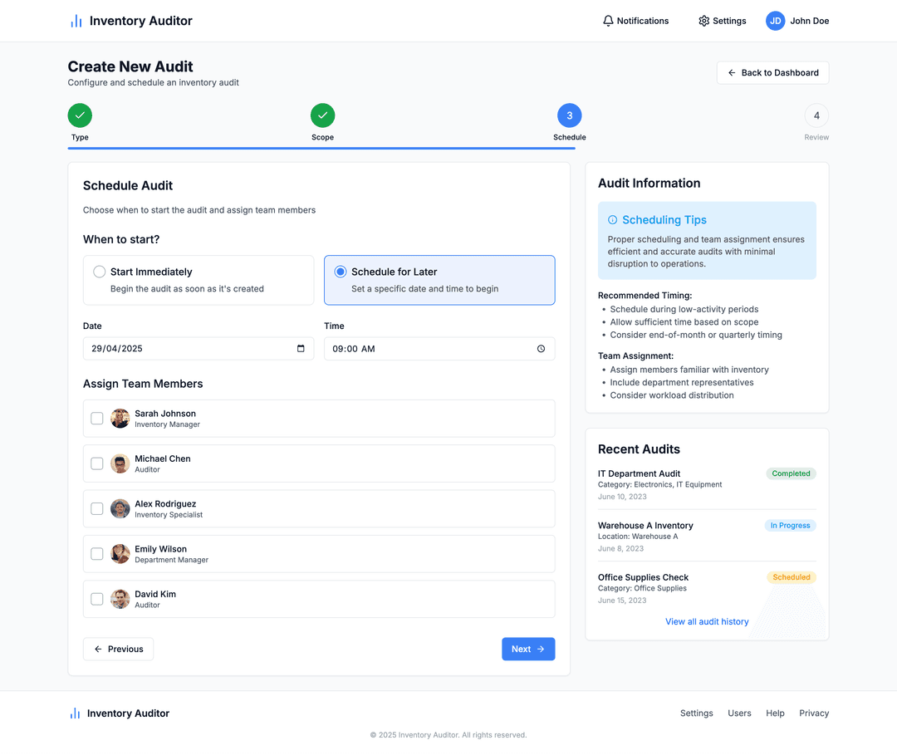Click the completed Type step checkmark
This screenshot has height=755, width=897.
coord(80,115)
